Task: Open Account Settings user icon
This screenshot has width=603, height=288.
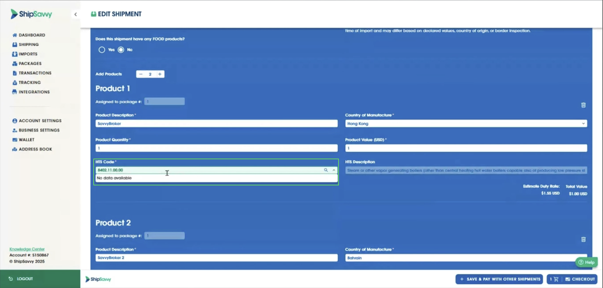Action: coord(15,121)
